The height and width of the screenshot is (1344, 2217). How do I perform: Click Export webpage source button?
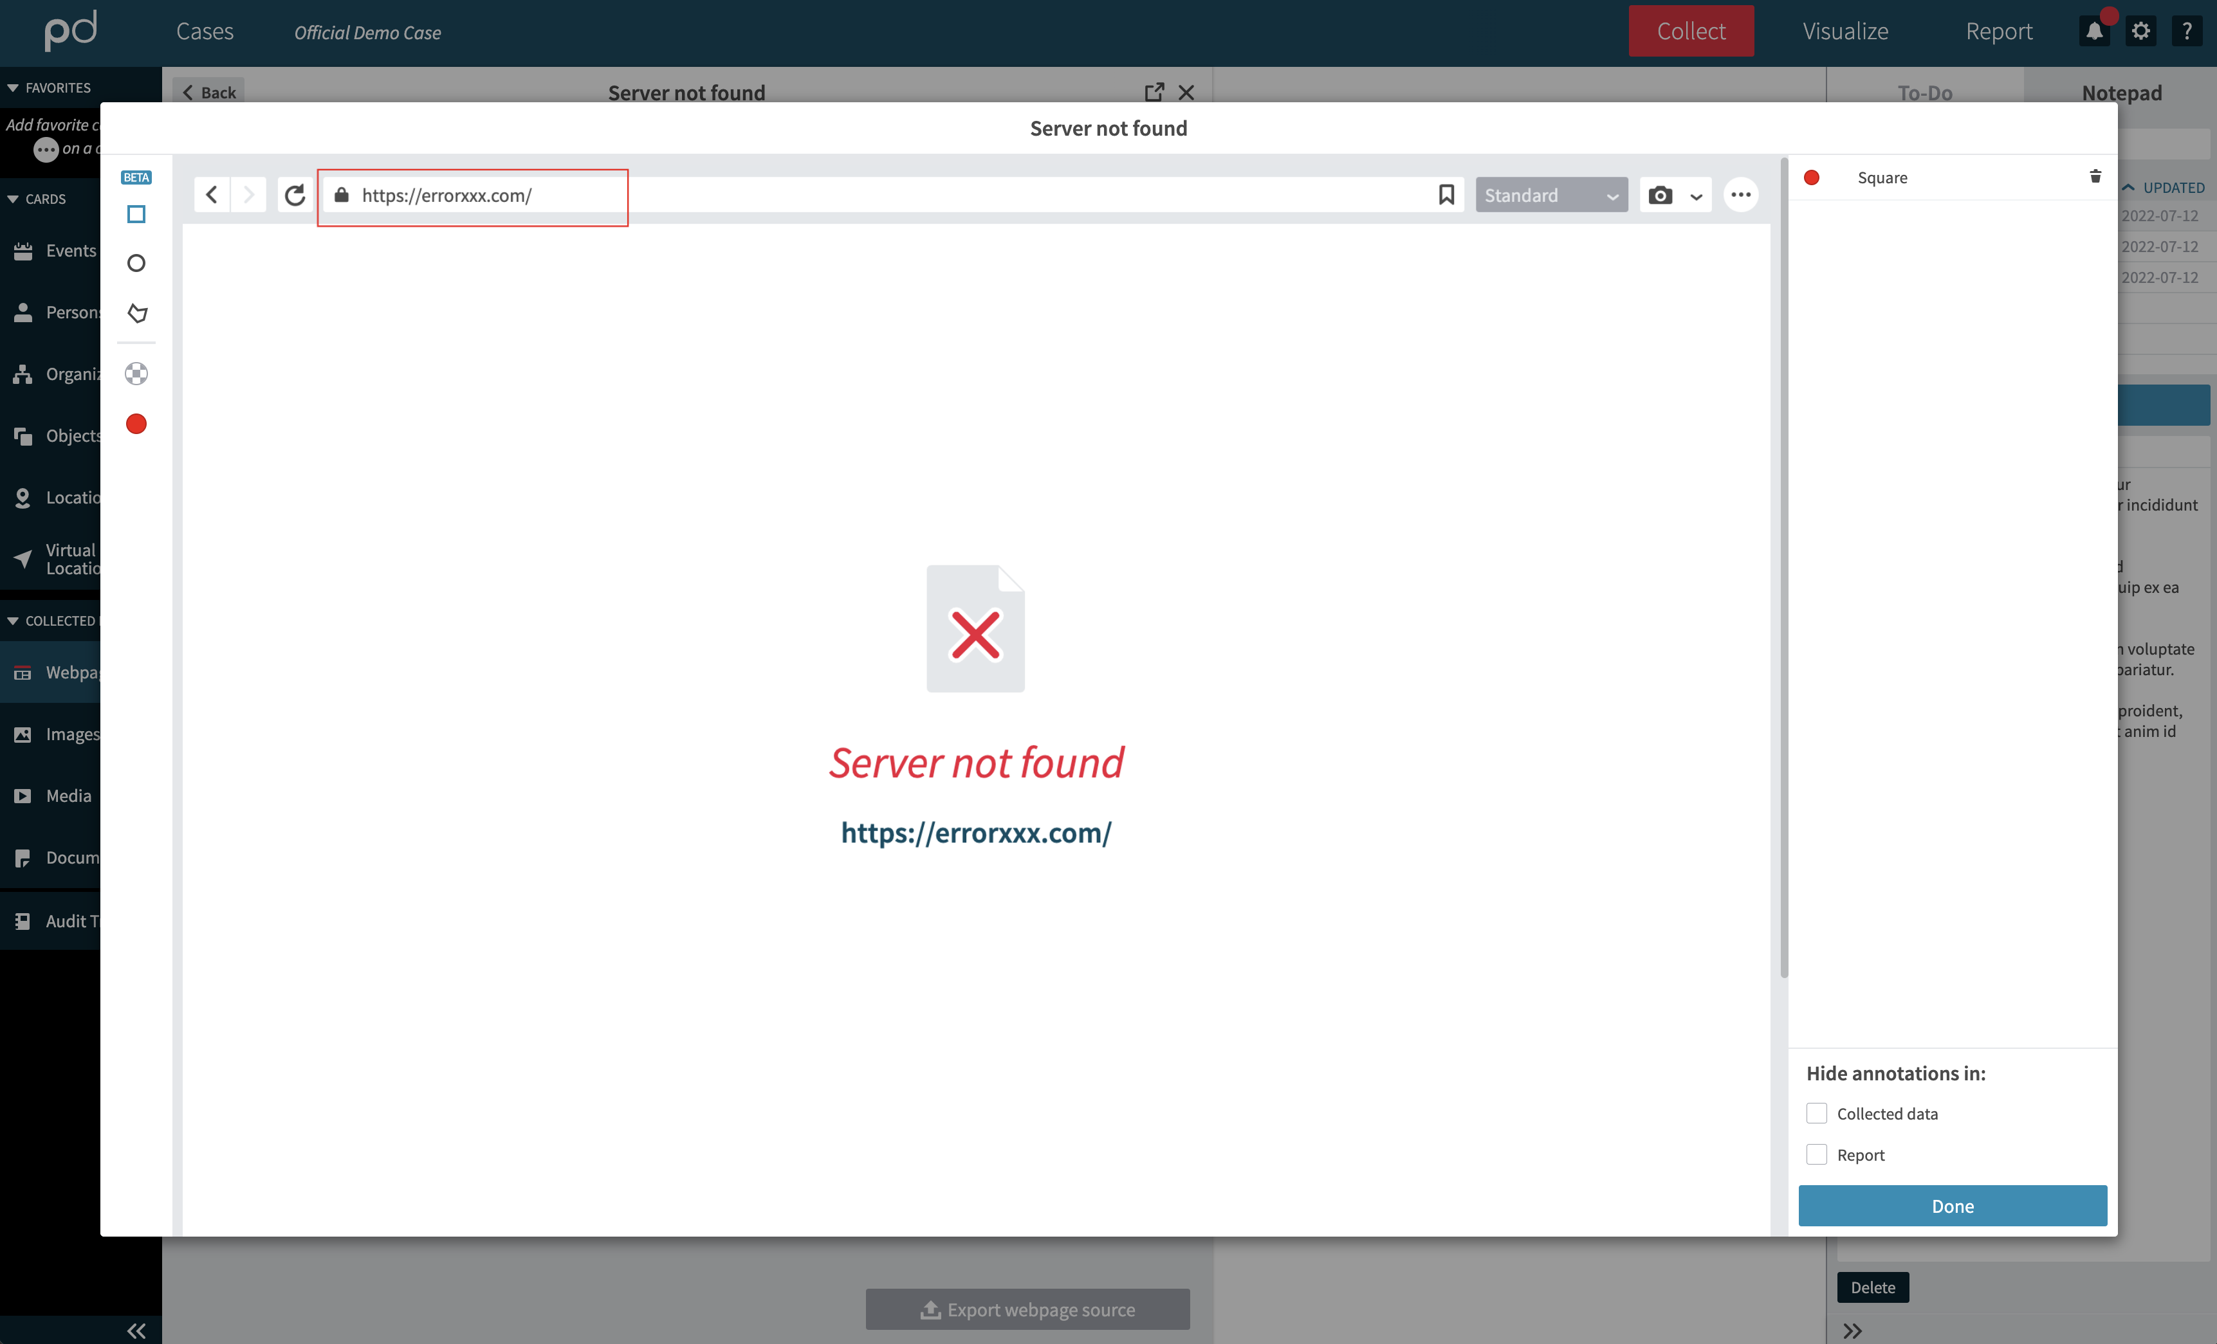click(1027, 1309)
